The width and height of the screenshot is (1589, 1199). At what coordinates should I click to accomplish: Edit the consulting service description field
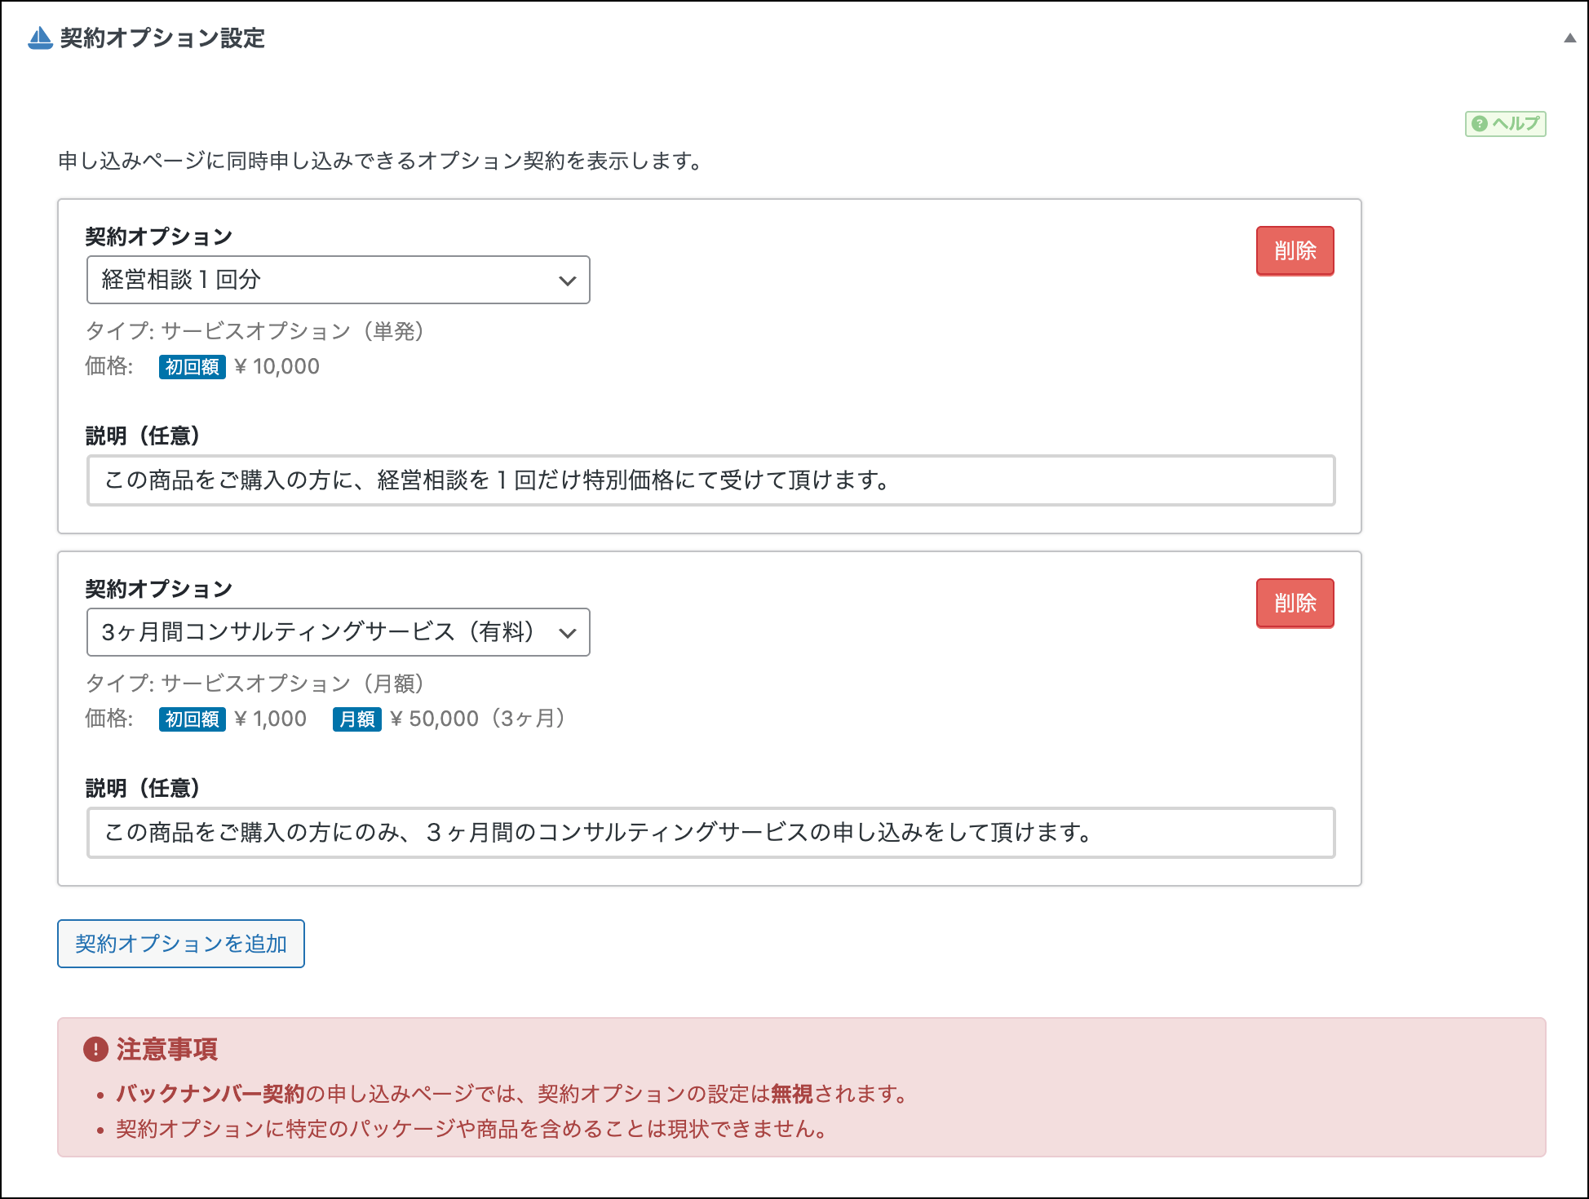[710, 833]
